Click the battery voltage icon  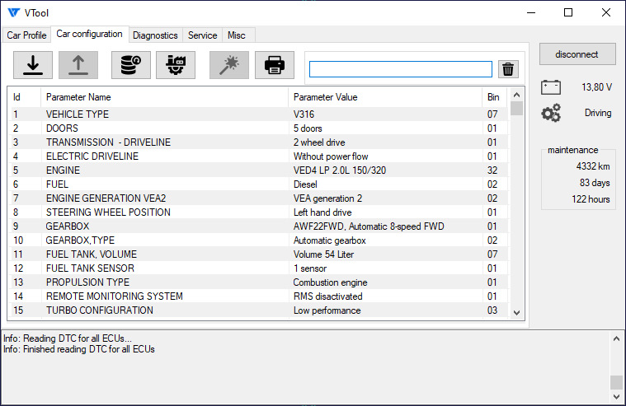[551, 86]
